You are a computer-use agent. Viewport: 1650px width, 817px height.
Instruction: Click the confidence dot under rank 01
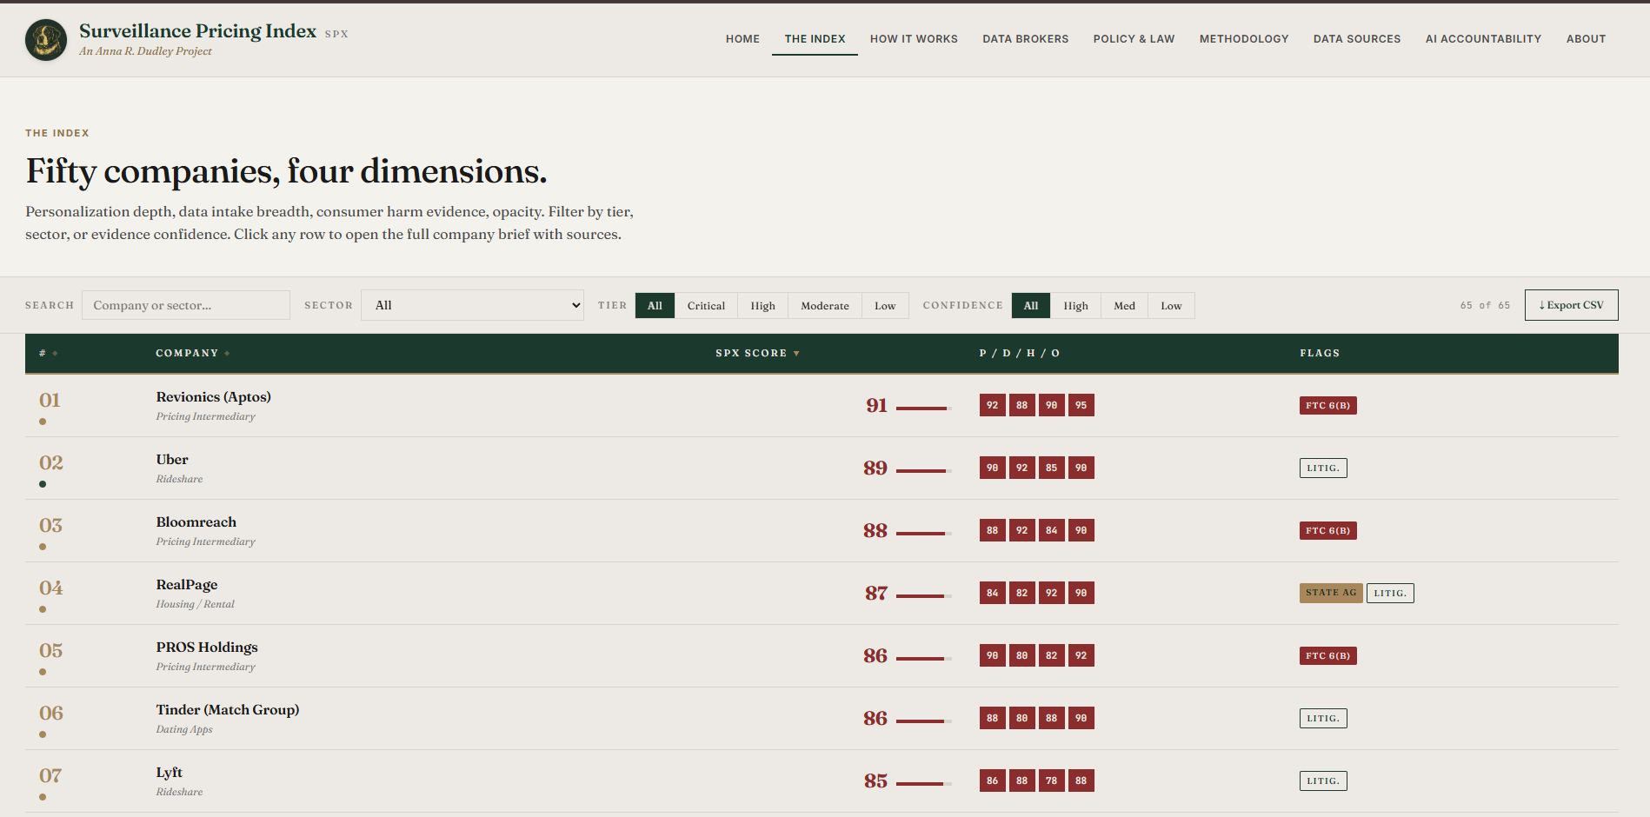pyautogui.click(x=43, y=422)
